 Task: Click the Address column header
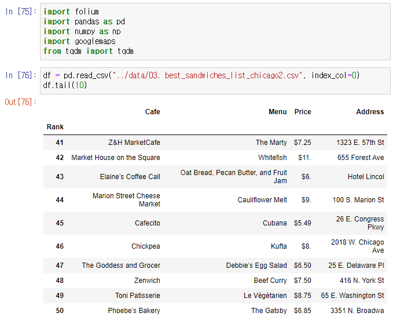(370, 112)
